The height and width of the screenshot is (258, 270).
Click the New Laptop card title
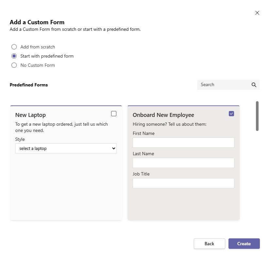coord(30,115)
